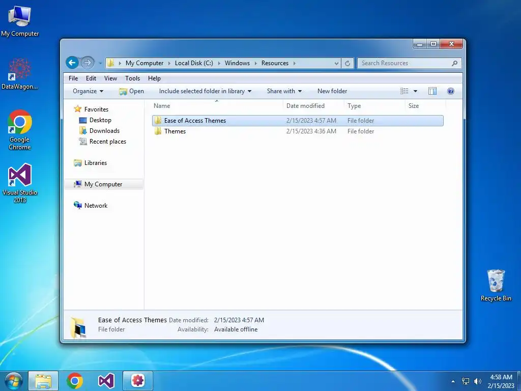Select My Computer in navigation pane
521x391 pixels.
click(x=103, y=184)
